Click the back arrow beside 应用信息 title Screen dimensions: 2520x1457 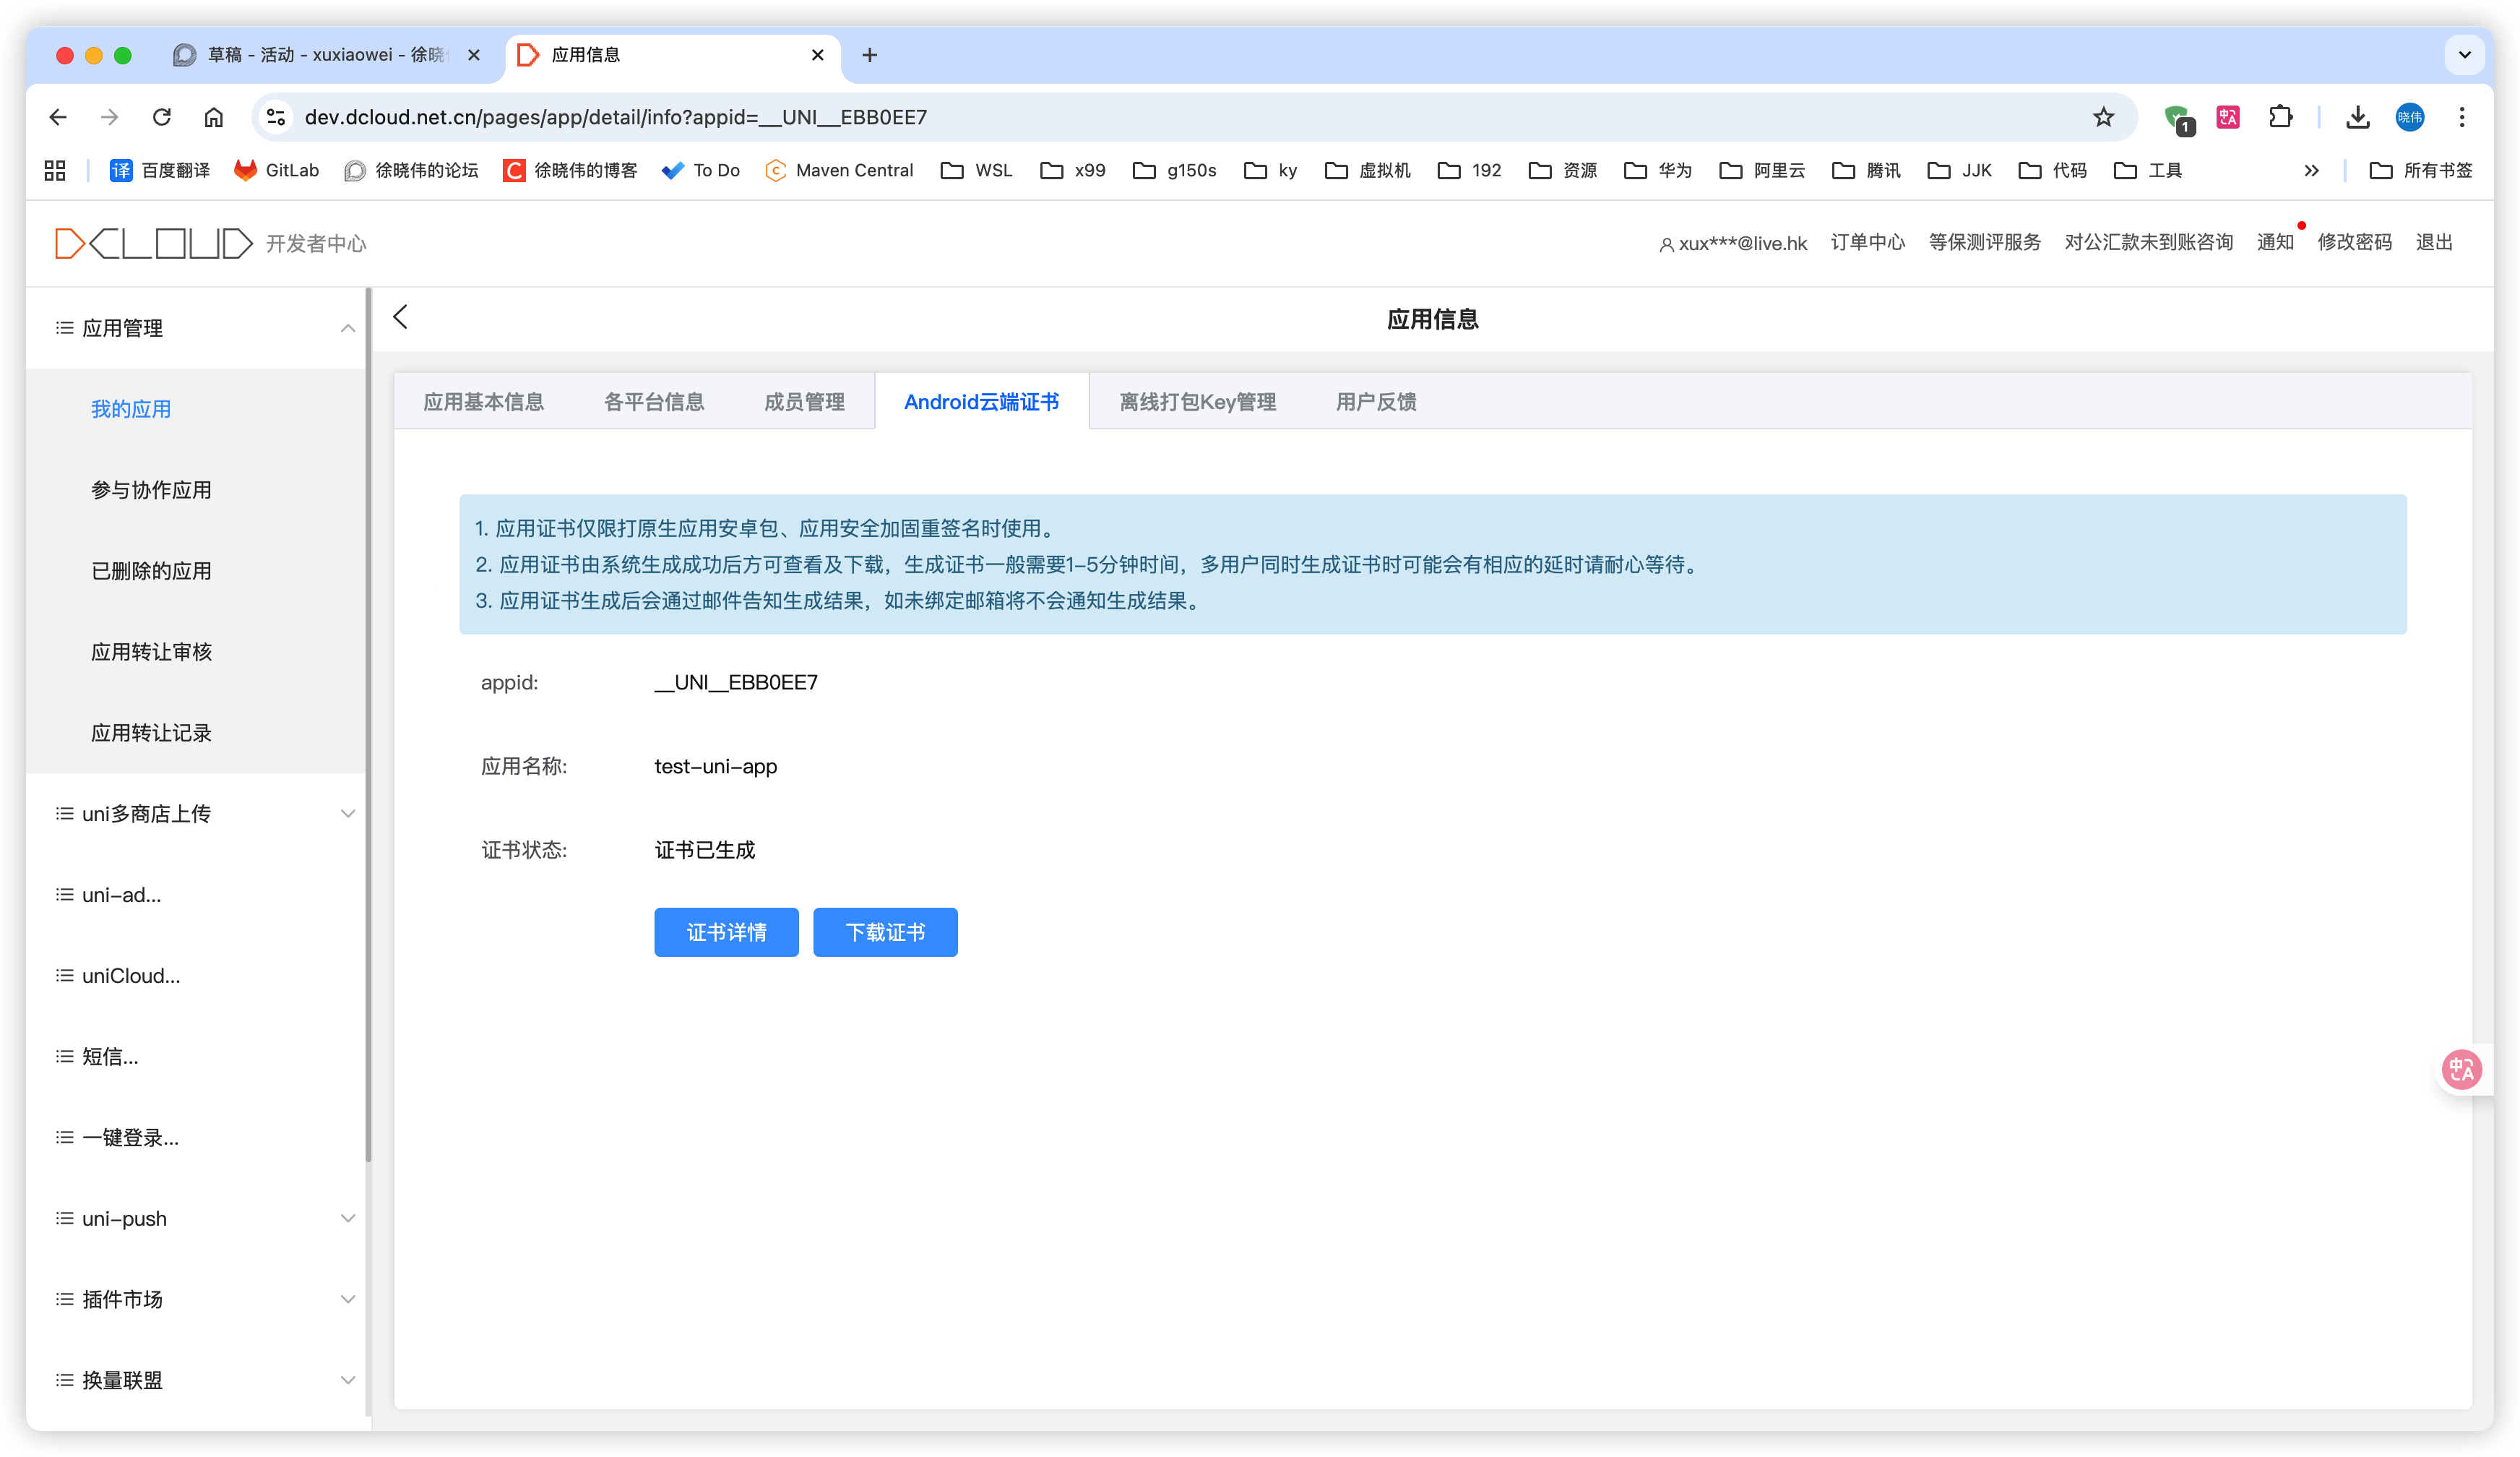point(401,317)
